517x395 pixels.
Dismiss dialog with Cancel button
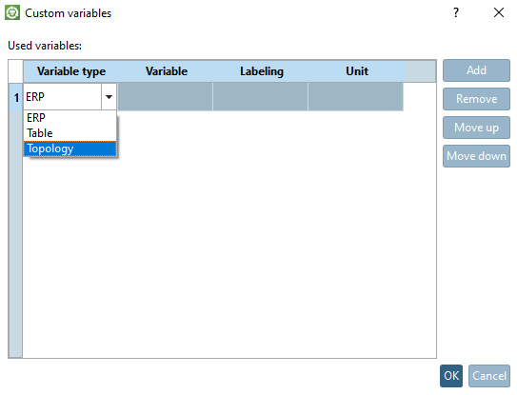[x=489, y=376]
